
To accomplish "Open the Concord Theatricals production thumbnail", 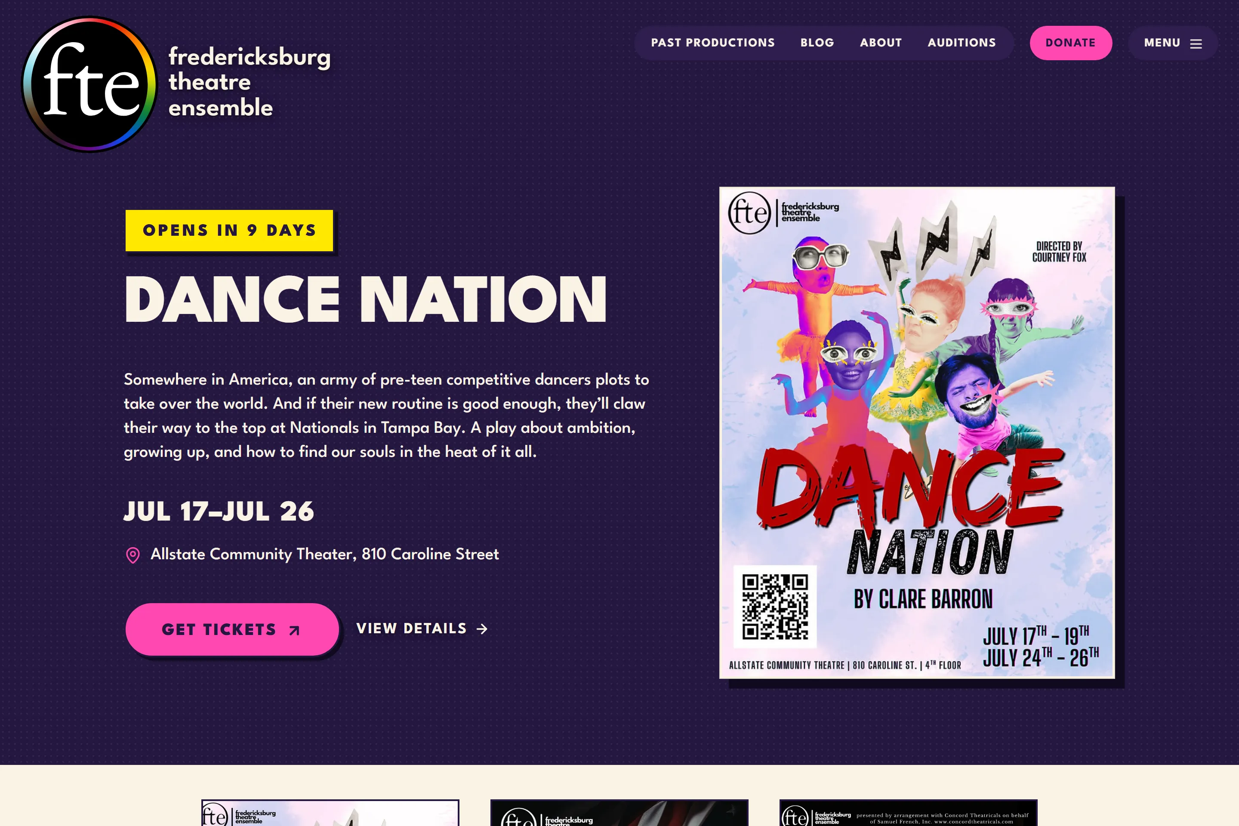I will (908, 812).
